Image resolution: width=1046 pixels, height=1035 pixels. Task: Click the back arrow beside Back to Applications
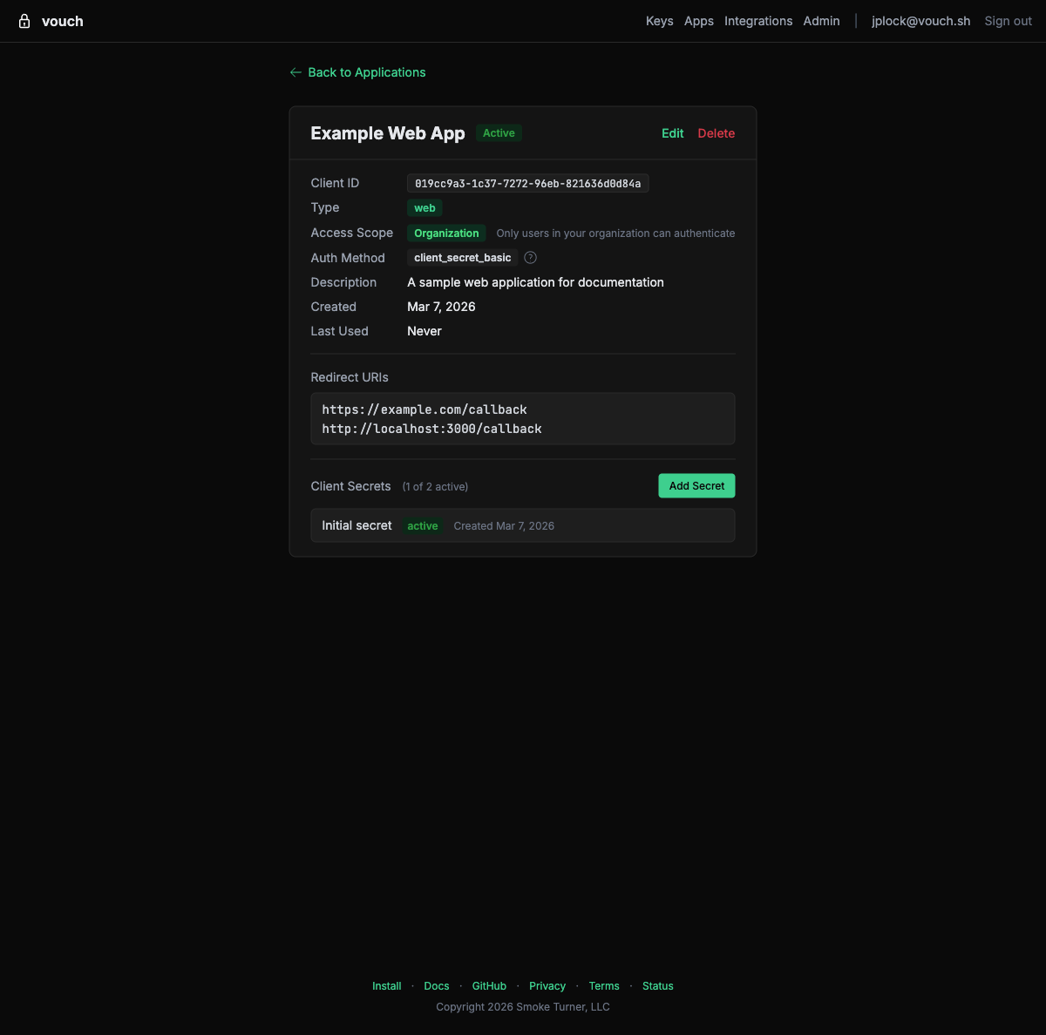click(x=295, y=72)
